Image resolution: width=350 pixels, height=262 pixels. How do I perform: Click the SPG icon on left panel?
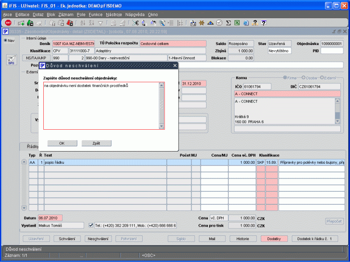click(11, 60)
